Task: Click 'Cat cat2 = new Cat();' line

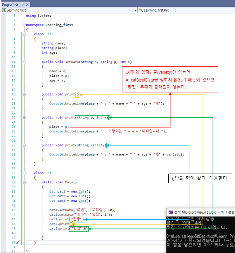Action: (x=70, y=196)
